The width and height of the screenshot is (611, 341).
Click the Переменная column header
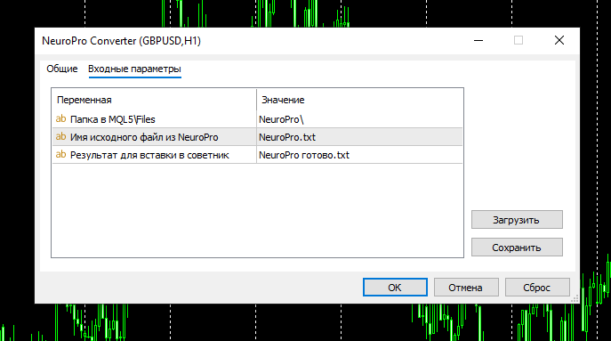(155, 100)
